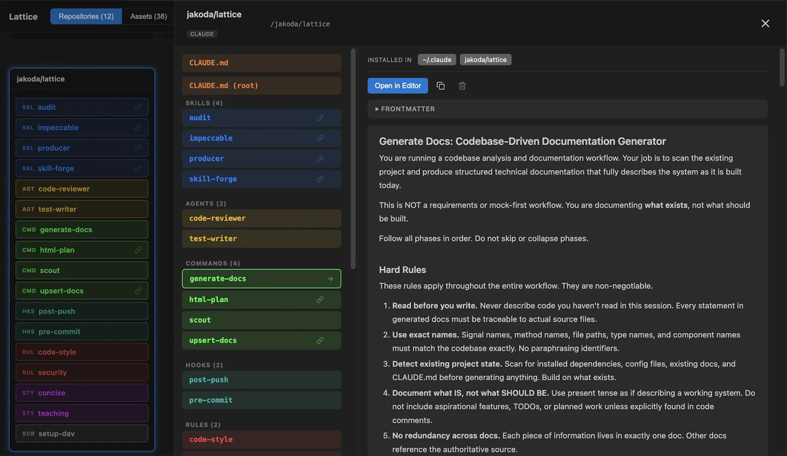Close the jakoda/lattice detail panel
Image resolution: width=787 pixels, height=456 pixels.
click(x=765, y=24)
